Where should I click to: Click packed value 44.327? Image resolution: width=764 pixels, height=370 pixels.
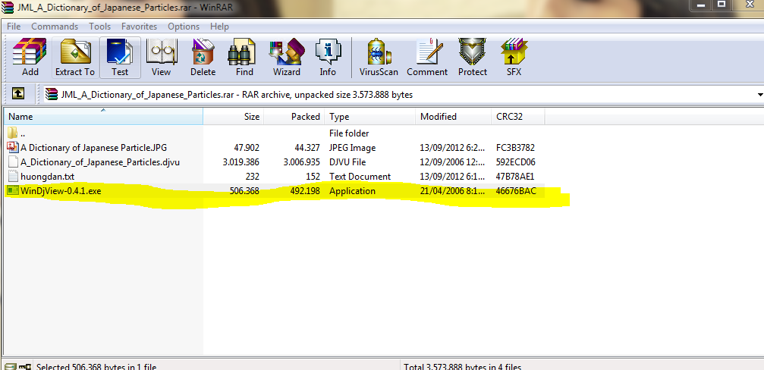click(x=307, y=148)
